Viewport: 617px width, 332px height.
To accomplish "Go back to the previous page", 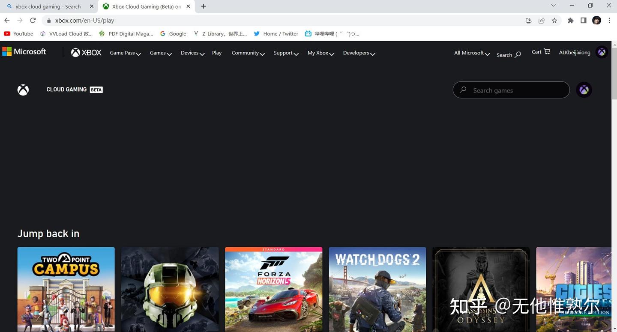I will pyautogui.click(x=7, y=21).
